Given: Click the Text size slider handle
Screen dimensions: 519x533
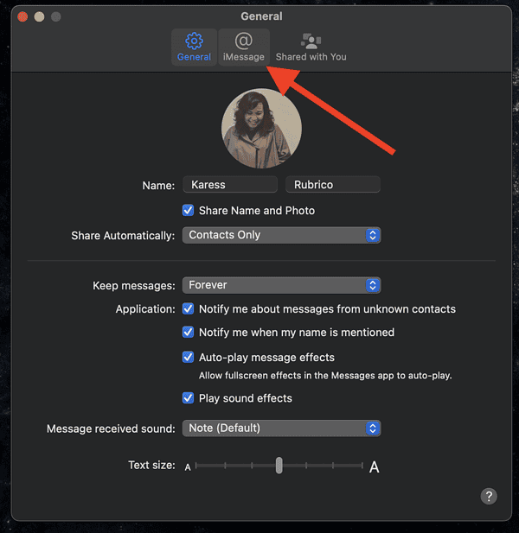Looking at the screenshot, I should (x=279, y=466).
